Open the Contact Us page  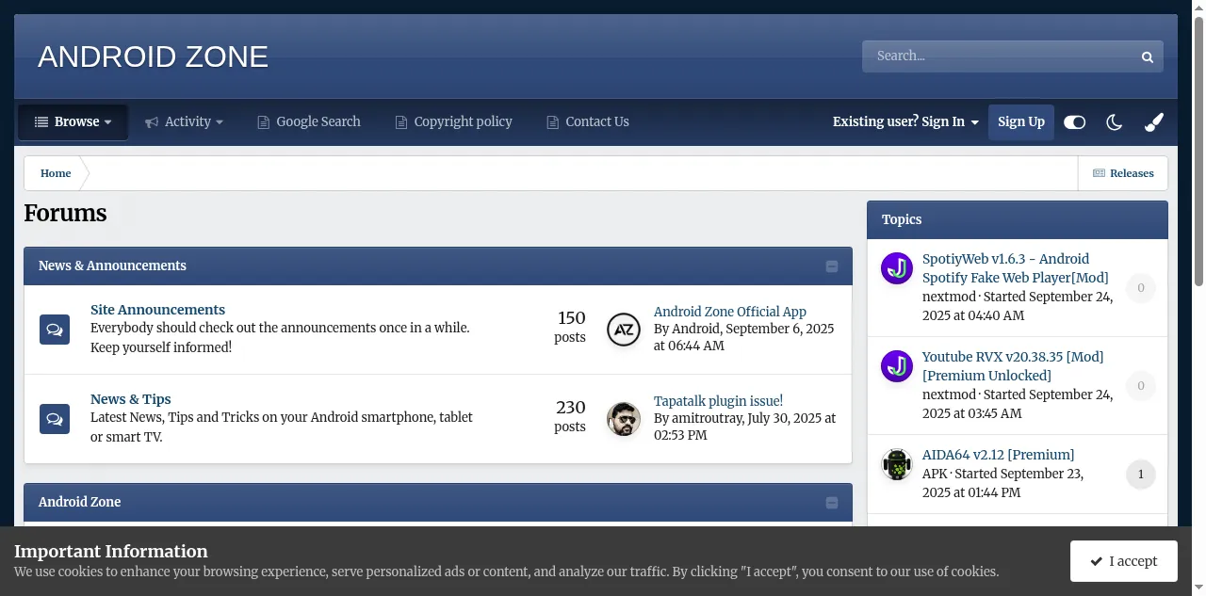coord(588,122)
